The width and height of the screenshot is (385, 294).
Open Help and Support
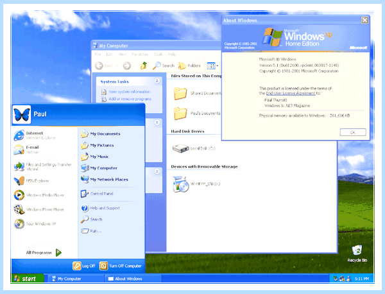pyautogui.click(x=100, y=208)
